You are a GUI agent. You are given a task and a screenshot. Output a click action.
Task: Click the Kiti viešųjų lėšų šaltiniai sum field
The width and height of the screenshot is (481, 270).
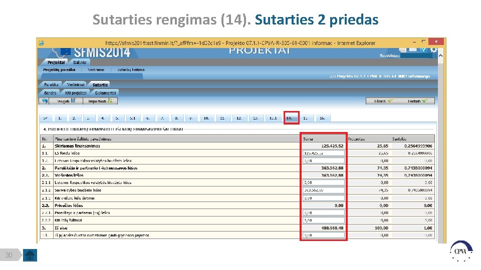(x=324, y=198)
